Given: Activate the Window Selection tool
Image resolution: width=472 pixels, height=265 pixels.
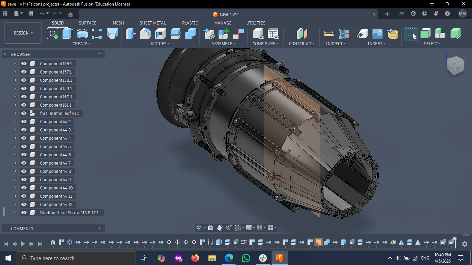Looking at the screenshot, I should point(411,34).
